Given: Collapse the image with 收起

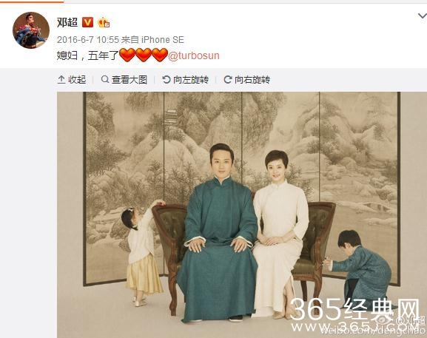Looking at the screenshot, I should coord(77,80).
